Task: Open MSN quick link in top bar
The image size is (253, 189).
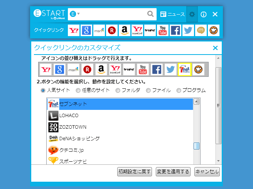Action: [99, 30]
